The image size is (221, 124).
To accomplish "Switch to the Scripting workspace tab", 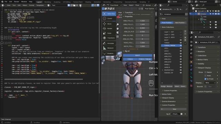I will 143,2.
